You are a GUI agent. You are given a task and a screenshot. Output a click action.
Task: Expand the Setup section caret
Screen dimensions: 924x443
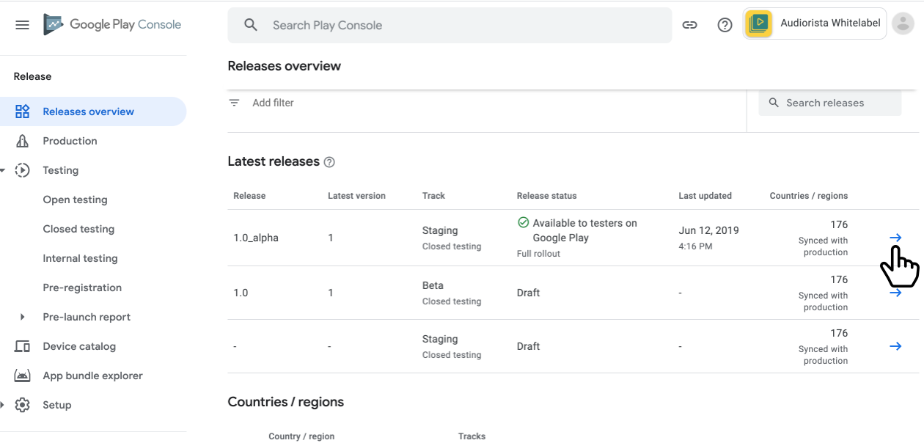[3, 405]
